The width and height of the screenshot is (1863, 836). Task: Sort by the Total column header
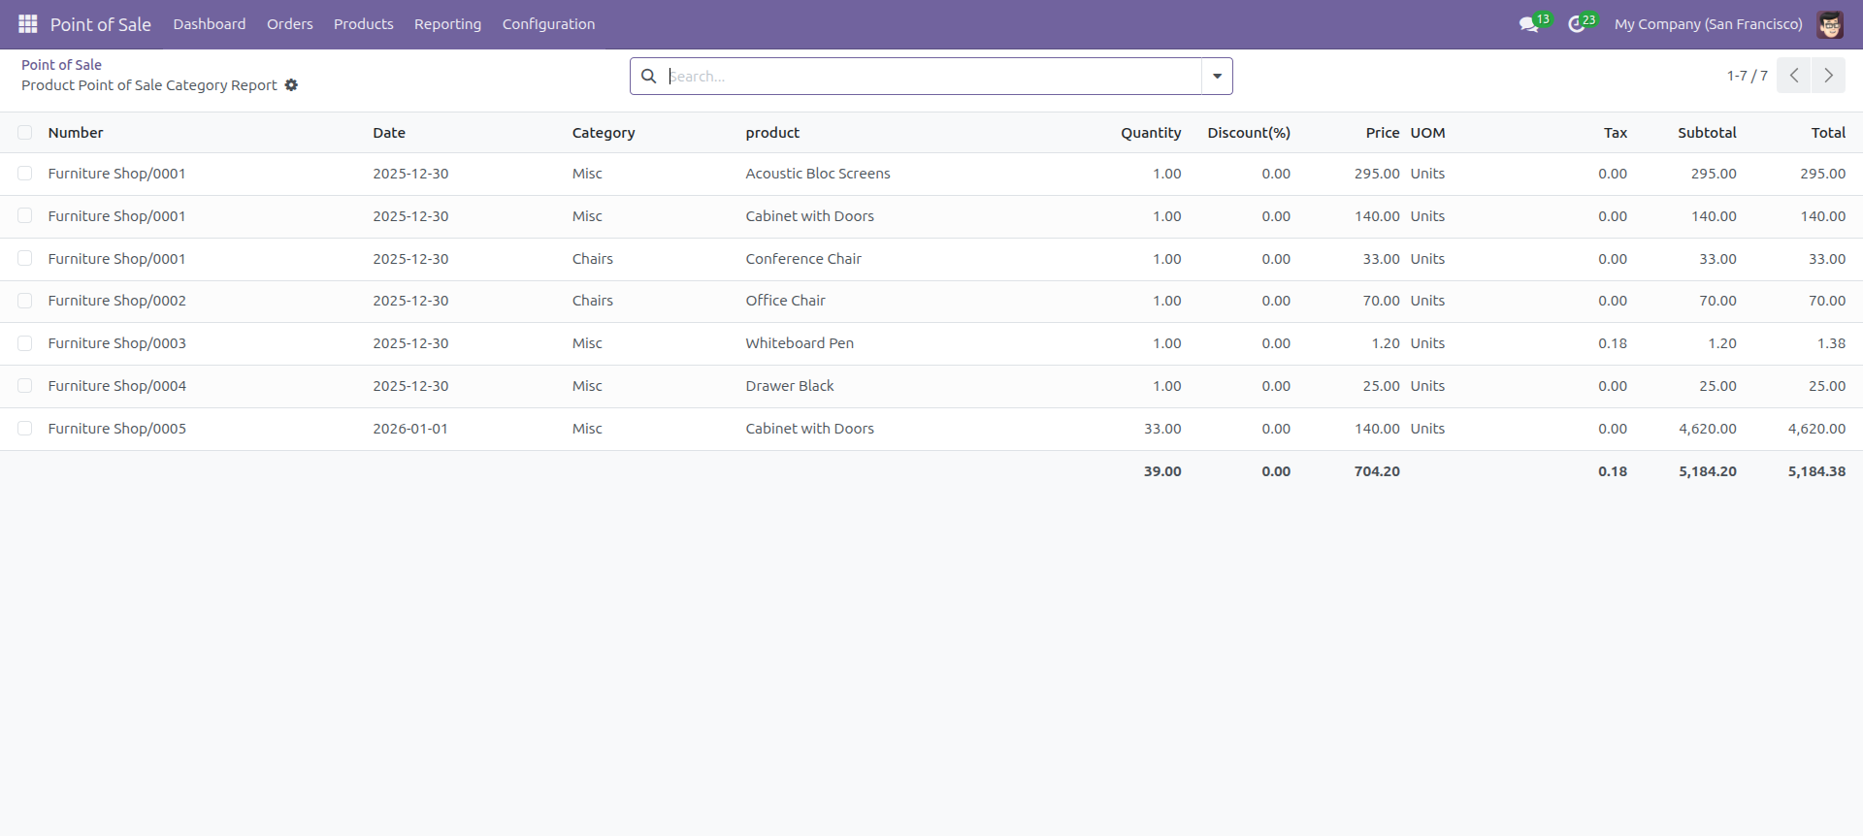coord(1828,133)
